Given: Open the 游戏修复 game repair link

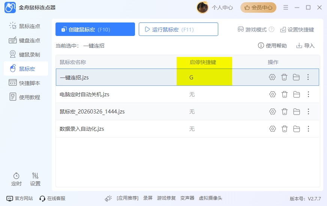Looking at the screenshot, I should pos(166,198).
